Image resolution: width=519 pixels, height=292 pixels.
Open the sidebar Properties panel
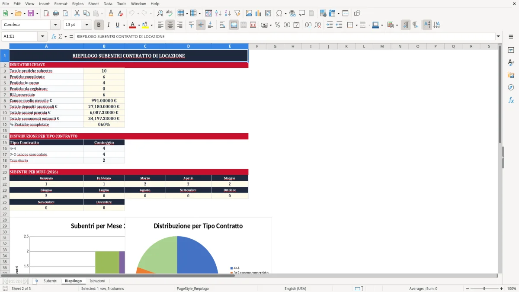click(x=511, y=50)
